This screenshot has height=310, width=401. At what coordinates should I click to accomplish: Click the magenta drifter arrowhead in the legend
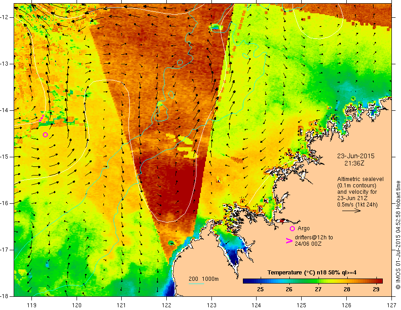click(x=289, y=241)
